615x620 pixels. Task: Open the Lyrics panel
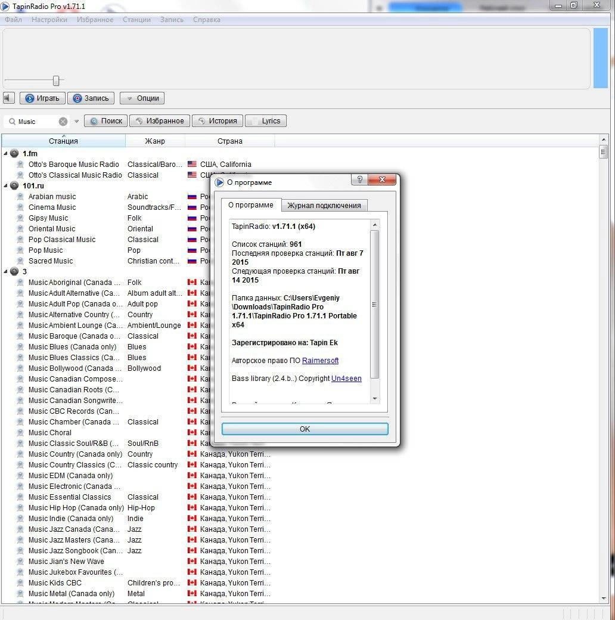266,120
